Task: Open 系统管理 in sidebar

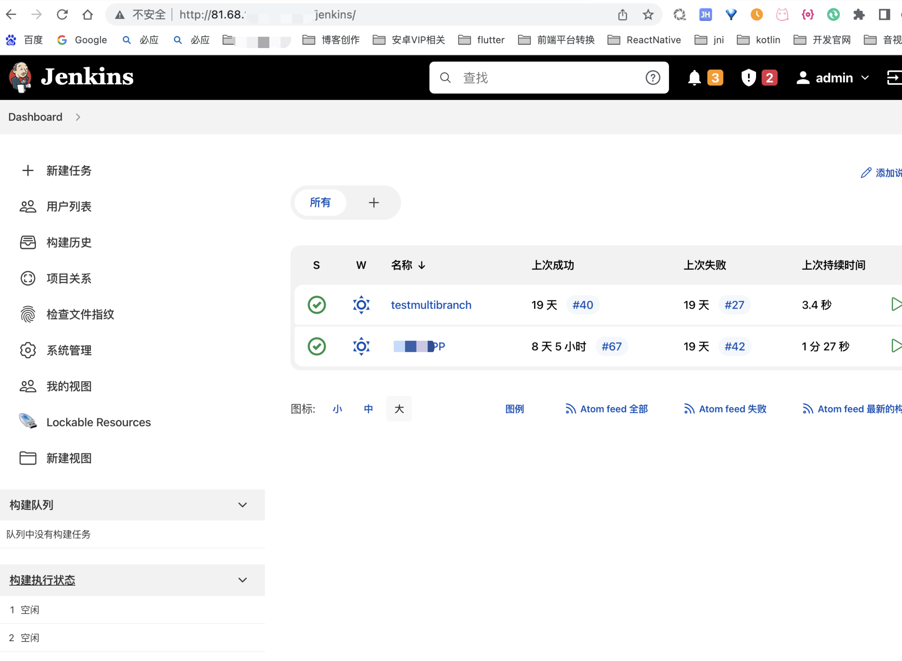Action: point(69,351)
